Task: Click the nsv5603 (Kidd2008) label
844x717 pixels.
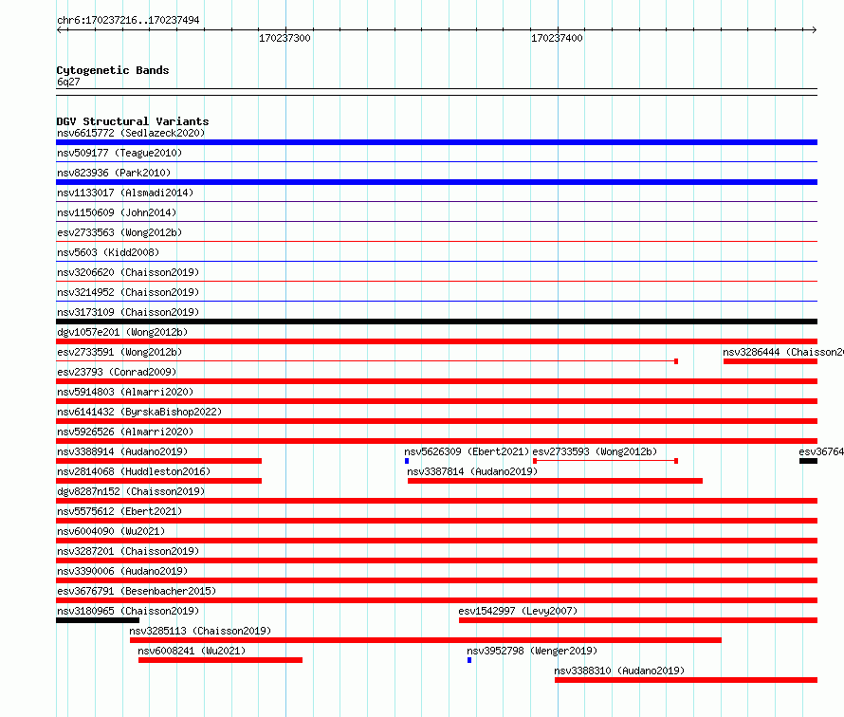Action: pyautogui.click(x=108, y=252)
